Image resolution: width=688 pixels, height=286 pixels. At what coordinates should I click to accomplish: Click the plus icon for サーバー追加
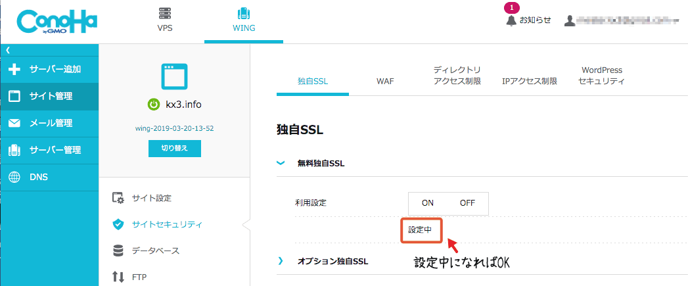[x=14, y=70]
